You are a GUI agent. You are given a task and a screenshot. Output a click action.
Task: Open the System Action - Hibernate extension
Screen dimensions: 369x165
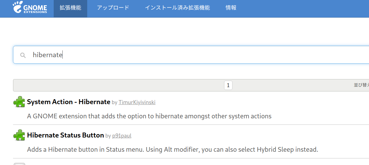(69, 102)
